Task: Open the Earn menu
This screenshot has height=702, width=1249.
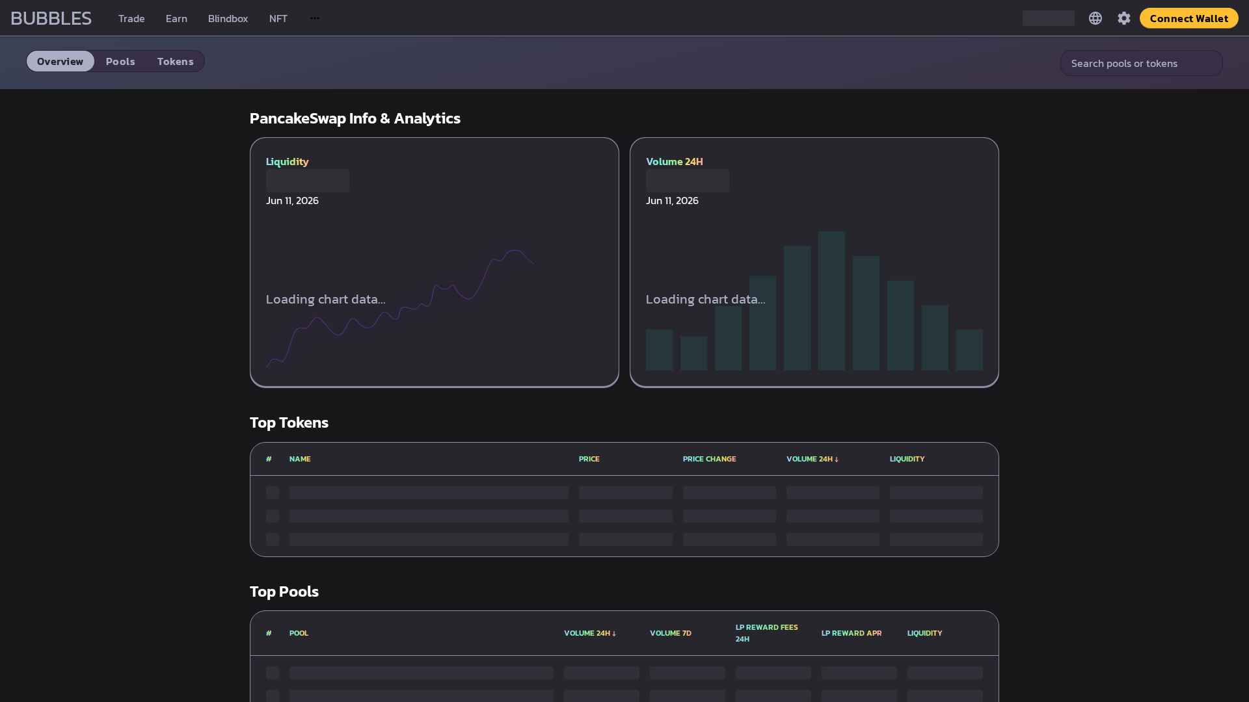Action: click(176, 18)
